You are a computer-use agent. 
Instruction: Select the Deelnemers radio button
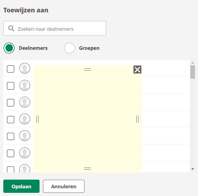9,48
